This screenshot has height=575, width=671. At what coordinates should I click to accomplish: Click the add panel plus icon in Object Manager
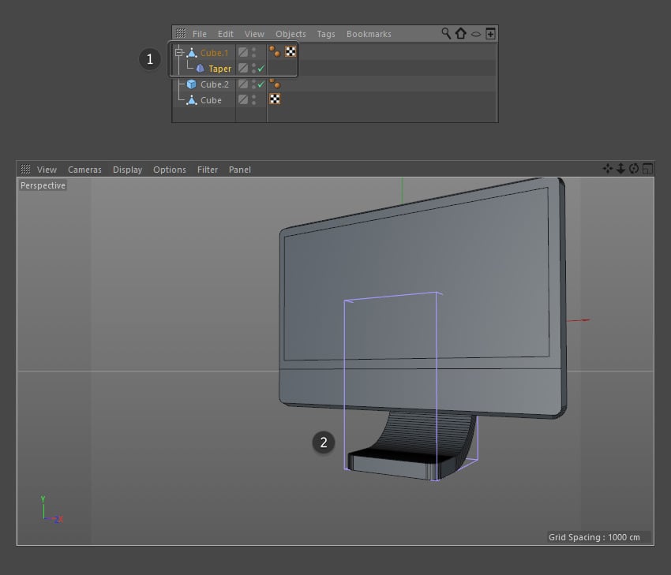pos(490,33)
